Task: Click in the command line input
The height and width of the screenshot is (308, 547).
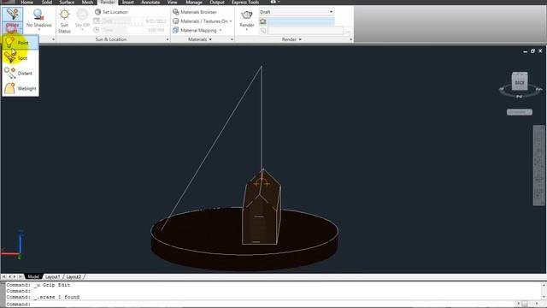Action: point(272,305)
